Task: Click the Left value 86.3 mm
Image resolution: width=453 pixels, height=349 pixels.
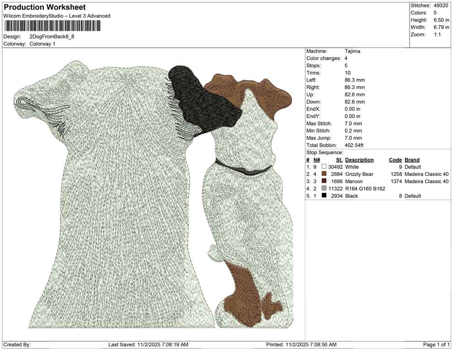Action: (355, 80)
